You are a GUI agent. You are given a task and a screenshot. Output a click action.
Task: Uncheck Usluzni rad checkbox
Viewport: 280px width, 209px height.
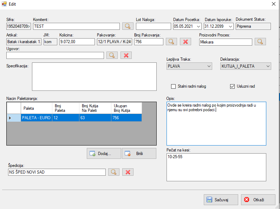click(x=232, y=86)
